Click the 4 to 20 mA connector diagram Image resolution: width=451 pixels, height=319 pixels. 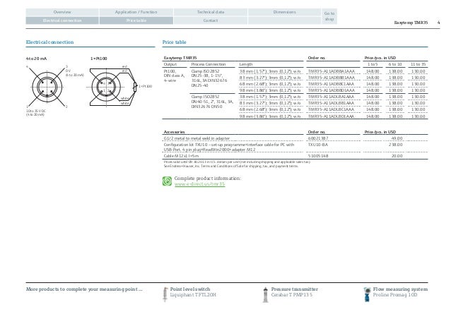point(47,87)
